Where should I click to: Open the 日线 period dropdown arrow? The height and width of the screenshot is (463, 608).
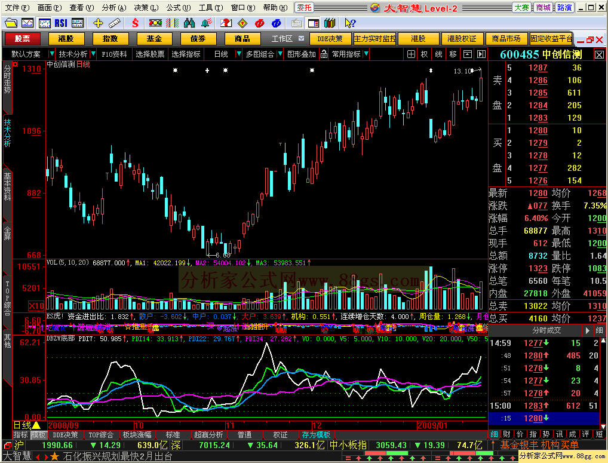pos(238,54)
